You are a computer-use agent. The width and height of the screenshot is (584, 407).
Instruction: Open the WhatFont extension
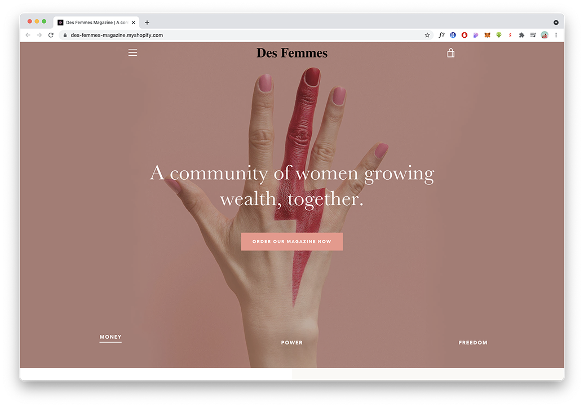[441, 35]
